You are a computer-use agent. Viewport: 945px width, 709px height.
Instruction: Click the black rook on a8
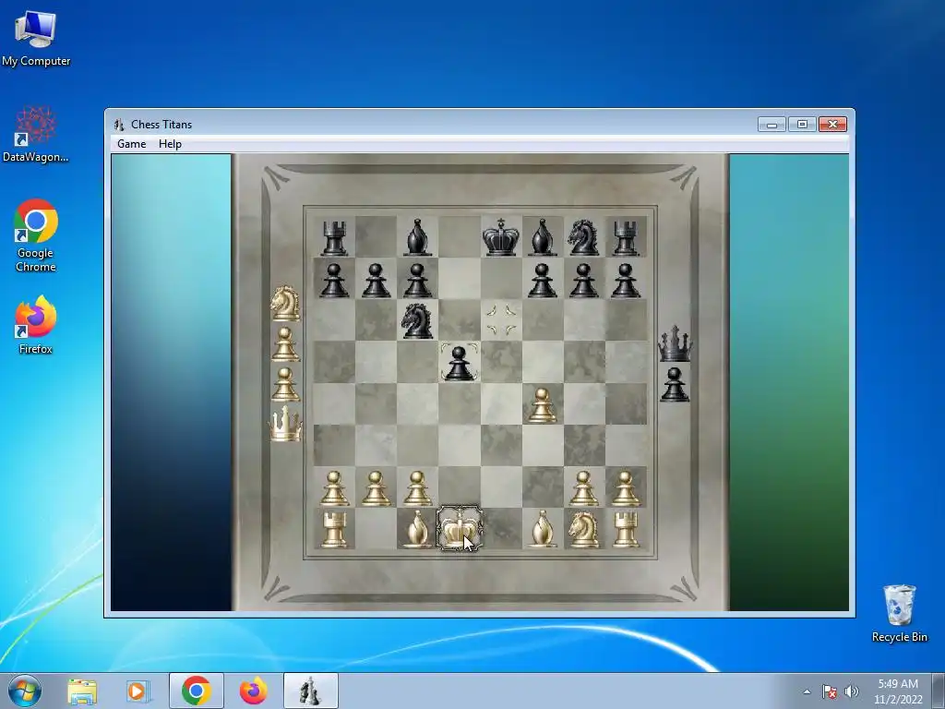[x=334, y=237]
